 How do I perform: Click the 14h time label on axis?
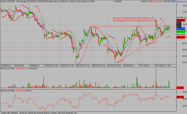[169, 66]
